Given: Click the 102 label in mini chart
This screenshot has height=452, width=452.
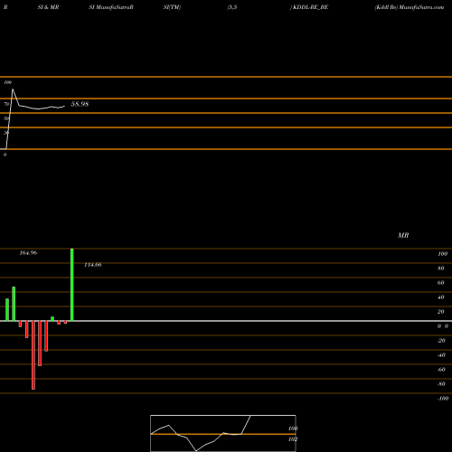Looking at the screenshot, I should click(x=293, y=439).
